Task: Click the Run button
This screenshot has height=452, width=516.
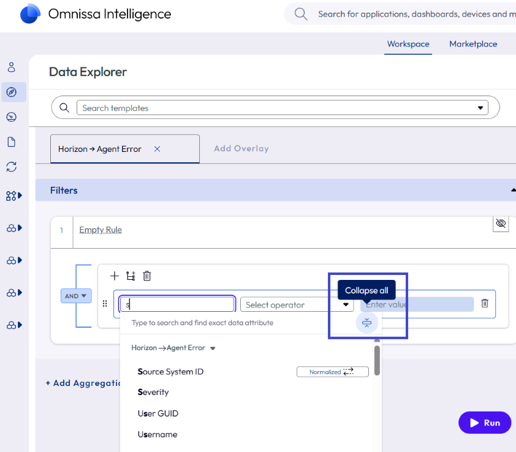Action: pyautogui.click(x=484, y=423)
